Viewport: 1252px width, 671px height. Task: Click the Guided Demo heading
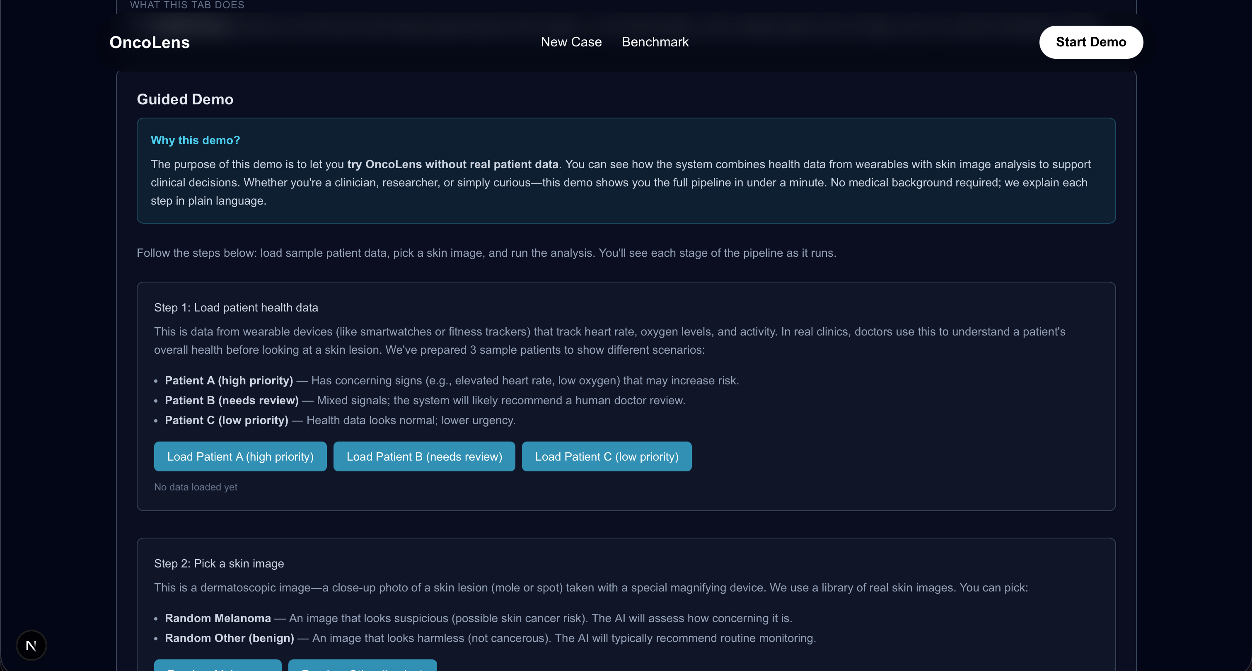click(x=185, y=99)
